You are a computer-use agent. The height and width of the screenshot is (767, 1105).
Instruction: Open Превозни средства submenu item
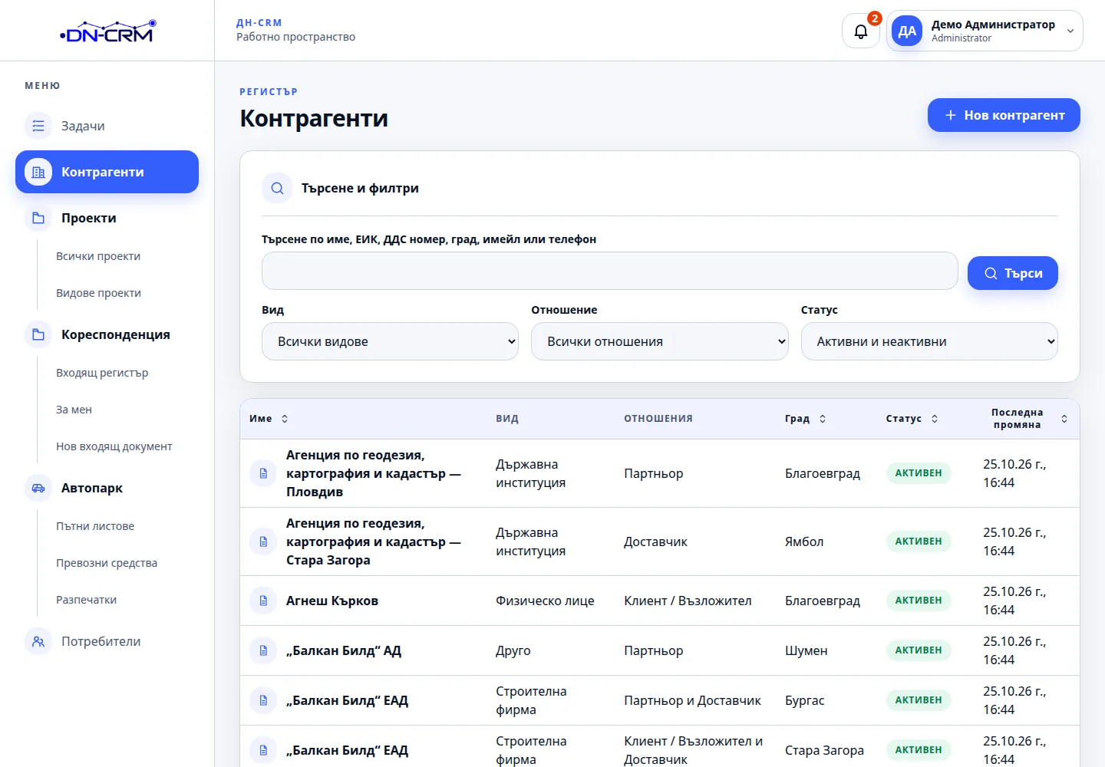107,563
